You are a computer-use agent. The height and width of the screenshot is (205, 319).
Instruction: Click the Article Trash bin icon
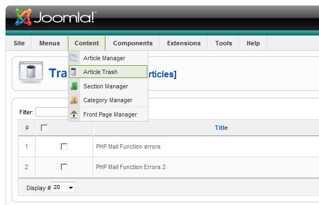[73, 72]
